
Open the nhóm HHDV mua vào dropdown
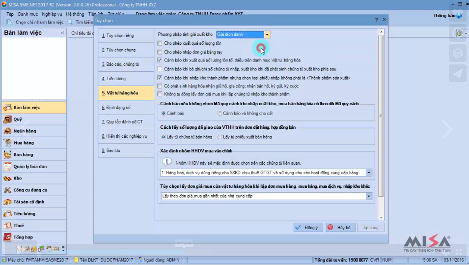coord(369,173)
